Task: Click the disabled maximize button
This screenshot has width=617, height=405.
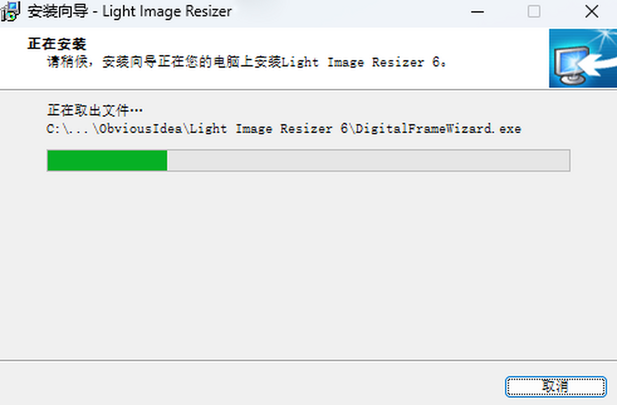Action: click(x=534, y=11)
